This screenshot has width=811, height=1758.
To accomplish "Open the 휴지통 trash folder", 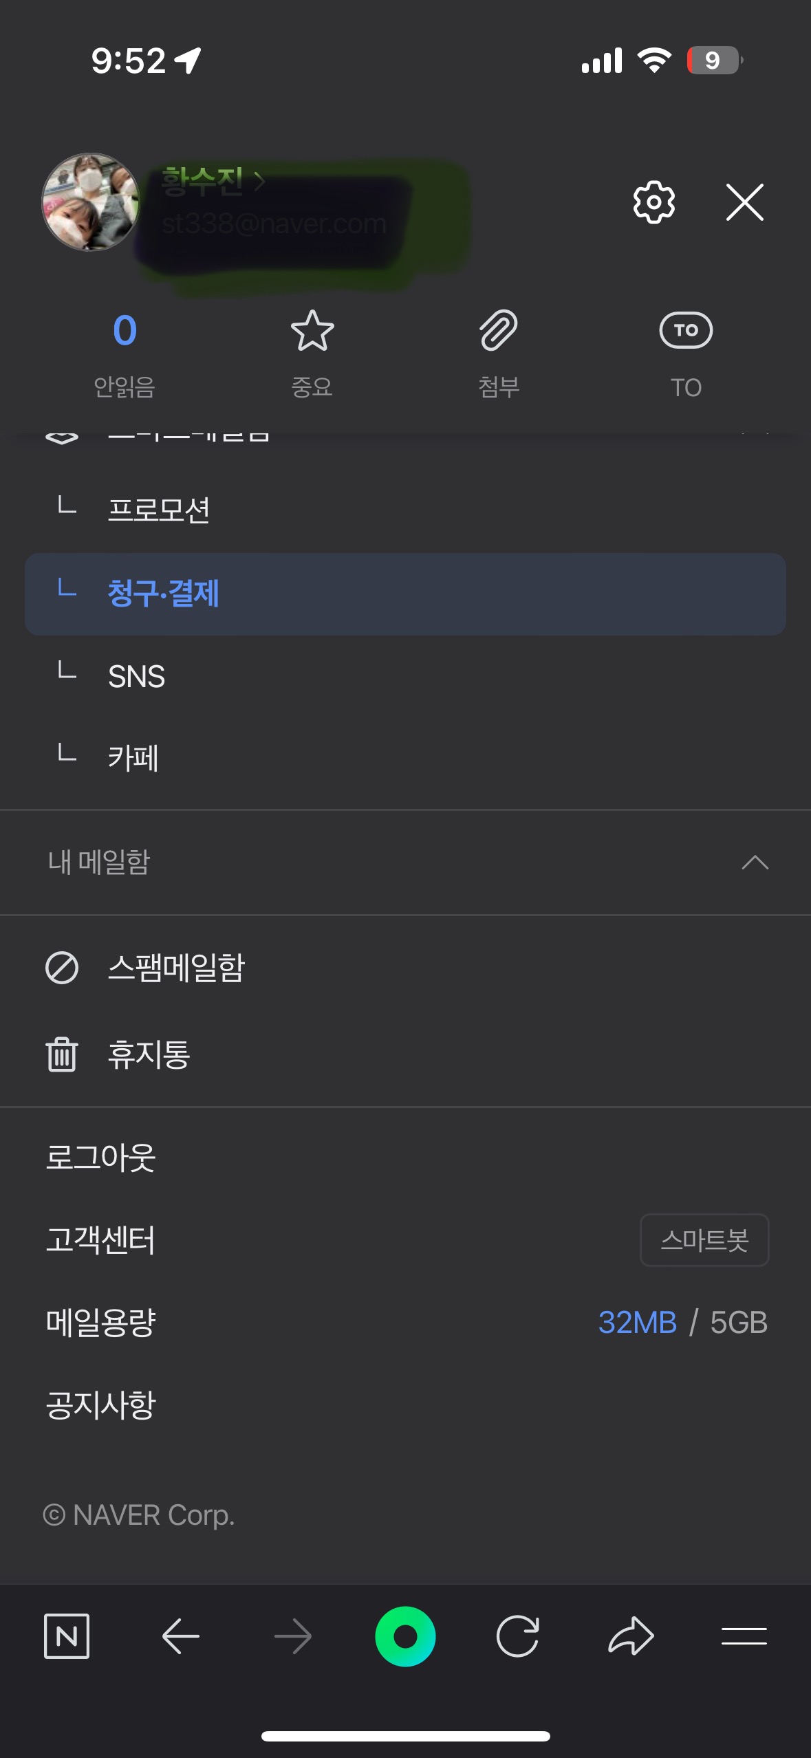I will [x=149, y=1055].
